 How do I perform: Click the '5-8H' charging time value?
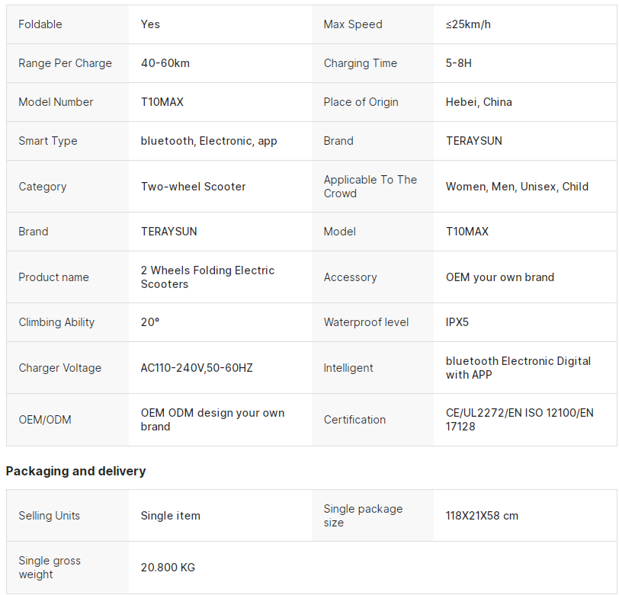tap(459, 63)
